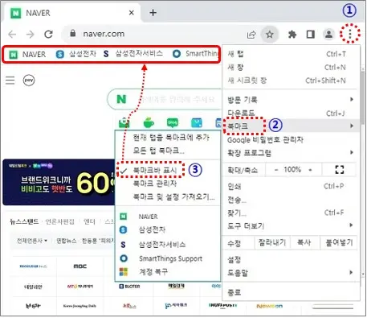Open 북마크 관리자
This screenshot has width=367, height=318.
coord(168,184)
